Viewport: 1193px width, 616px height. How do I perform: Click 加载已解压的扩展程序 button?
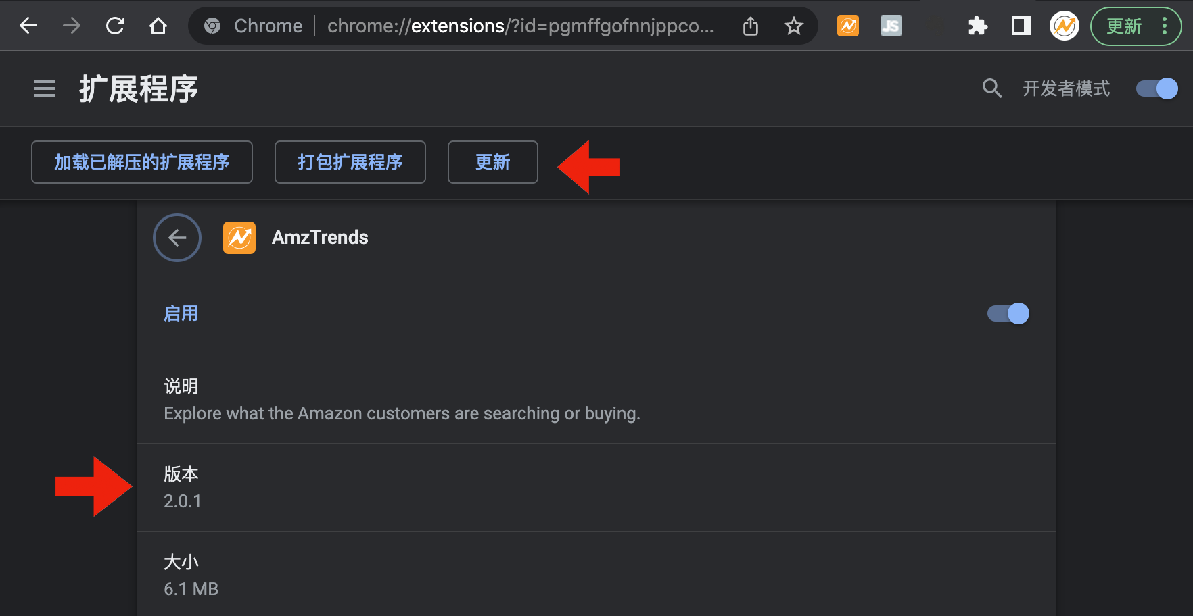point(142,162)
